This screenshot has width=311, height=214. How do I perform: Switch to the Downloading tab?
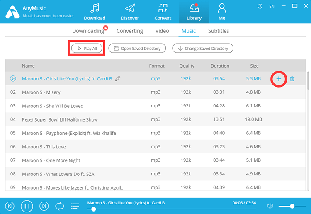pos(88,31)
